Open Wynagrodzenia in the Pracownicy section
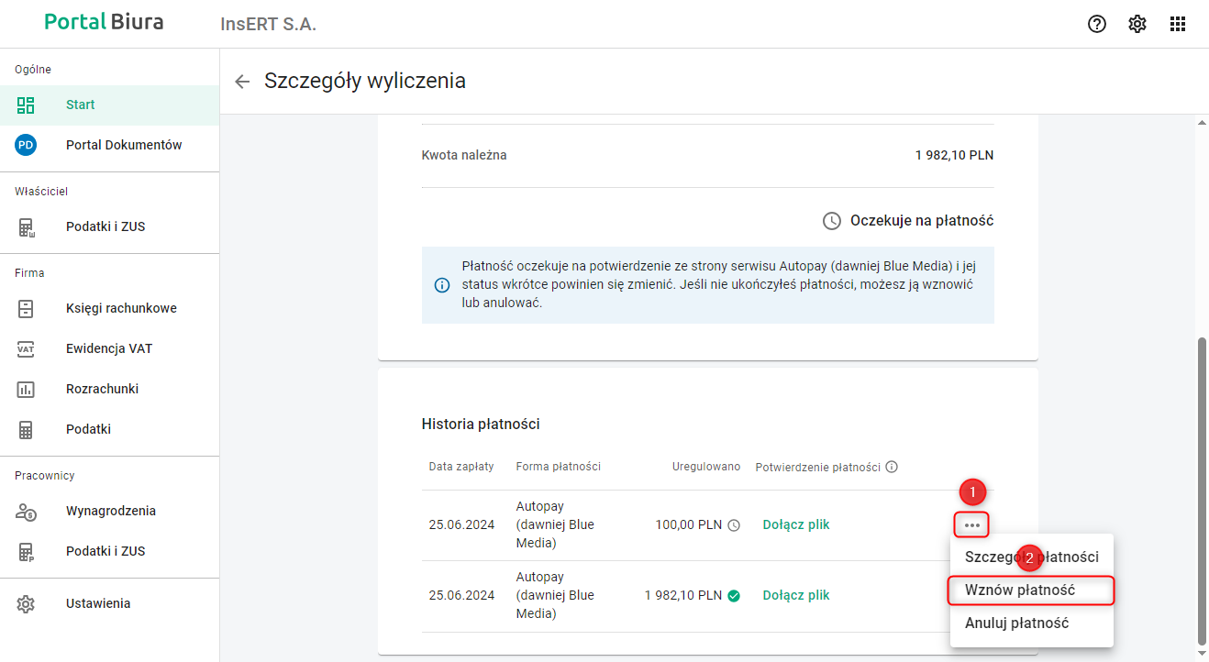Viewport: 1209px width, 662px height. [110, 511]
